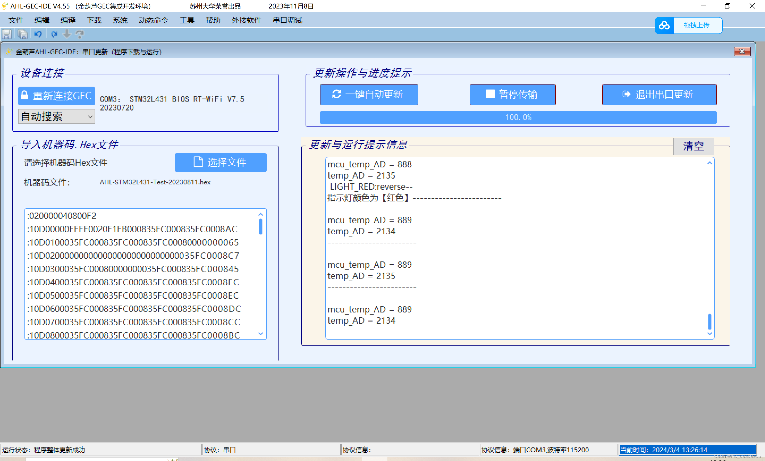Click the blue Redo arrow icon
This screenshot has height=461, width=765.
click(54, 34)
